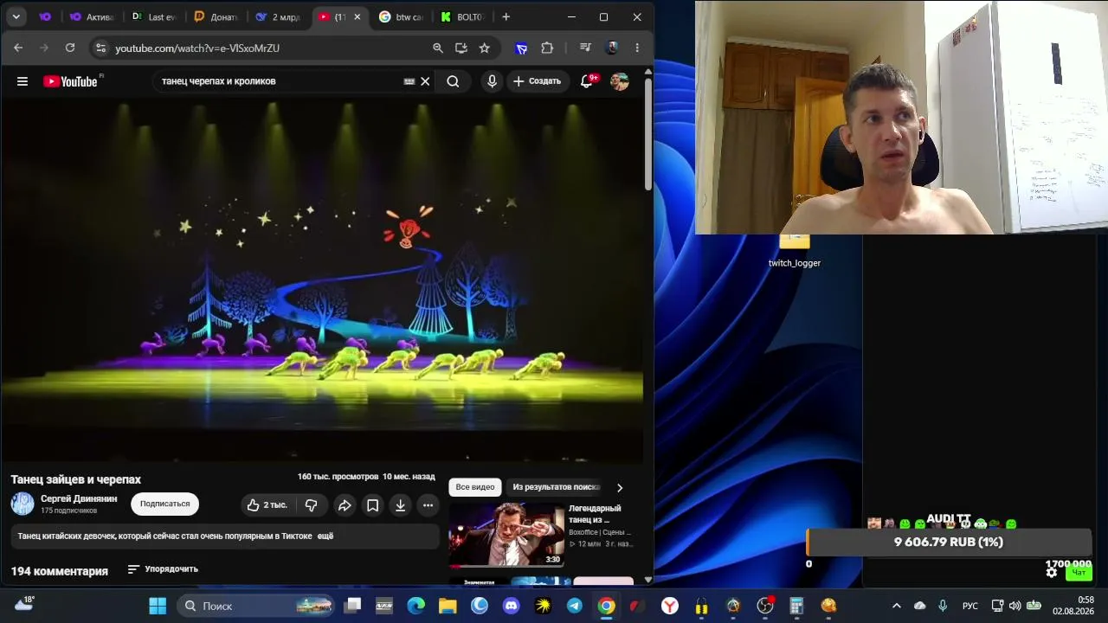Select the Все видео filter chip

point(475,487)
